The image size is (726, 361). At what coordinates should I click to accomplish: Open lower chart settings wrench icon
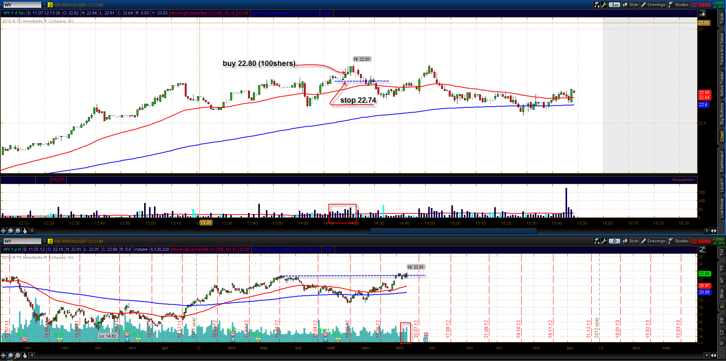[604, 241]
